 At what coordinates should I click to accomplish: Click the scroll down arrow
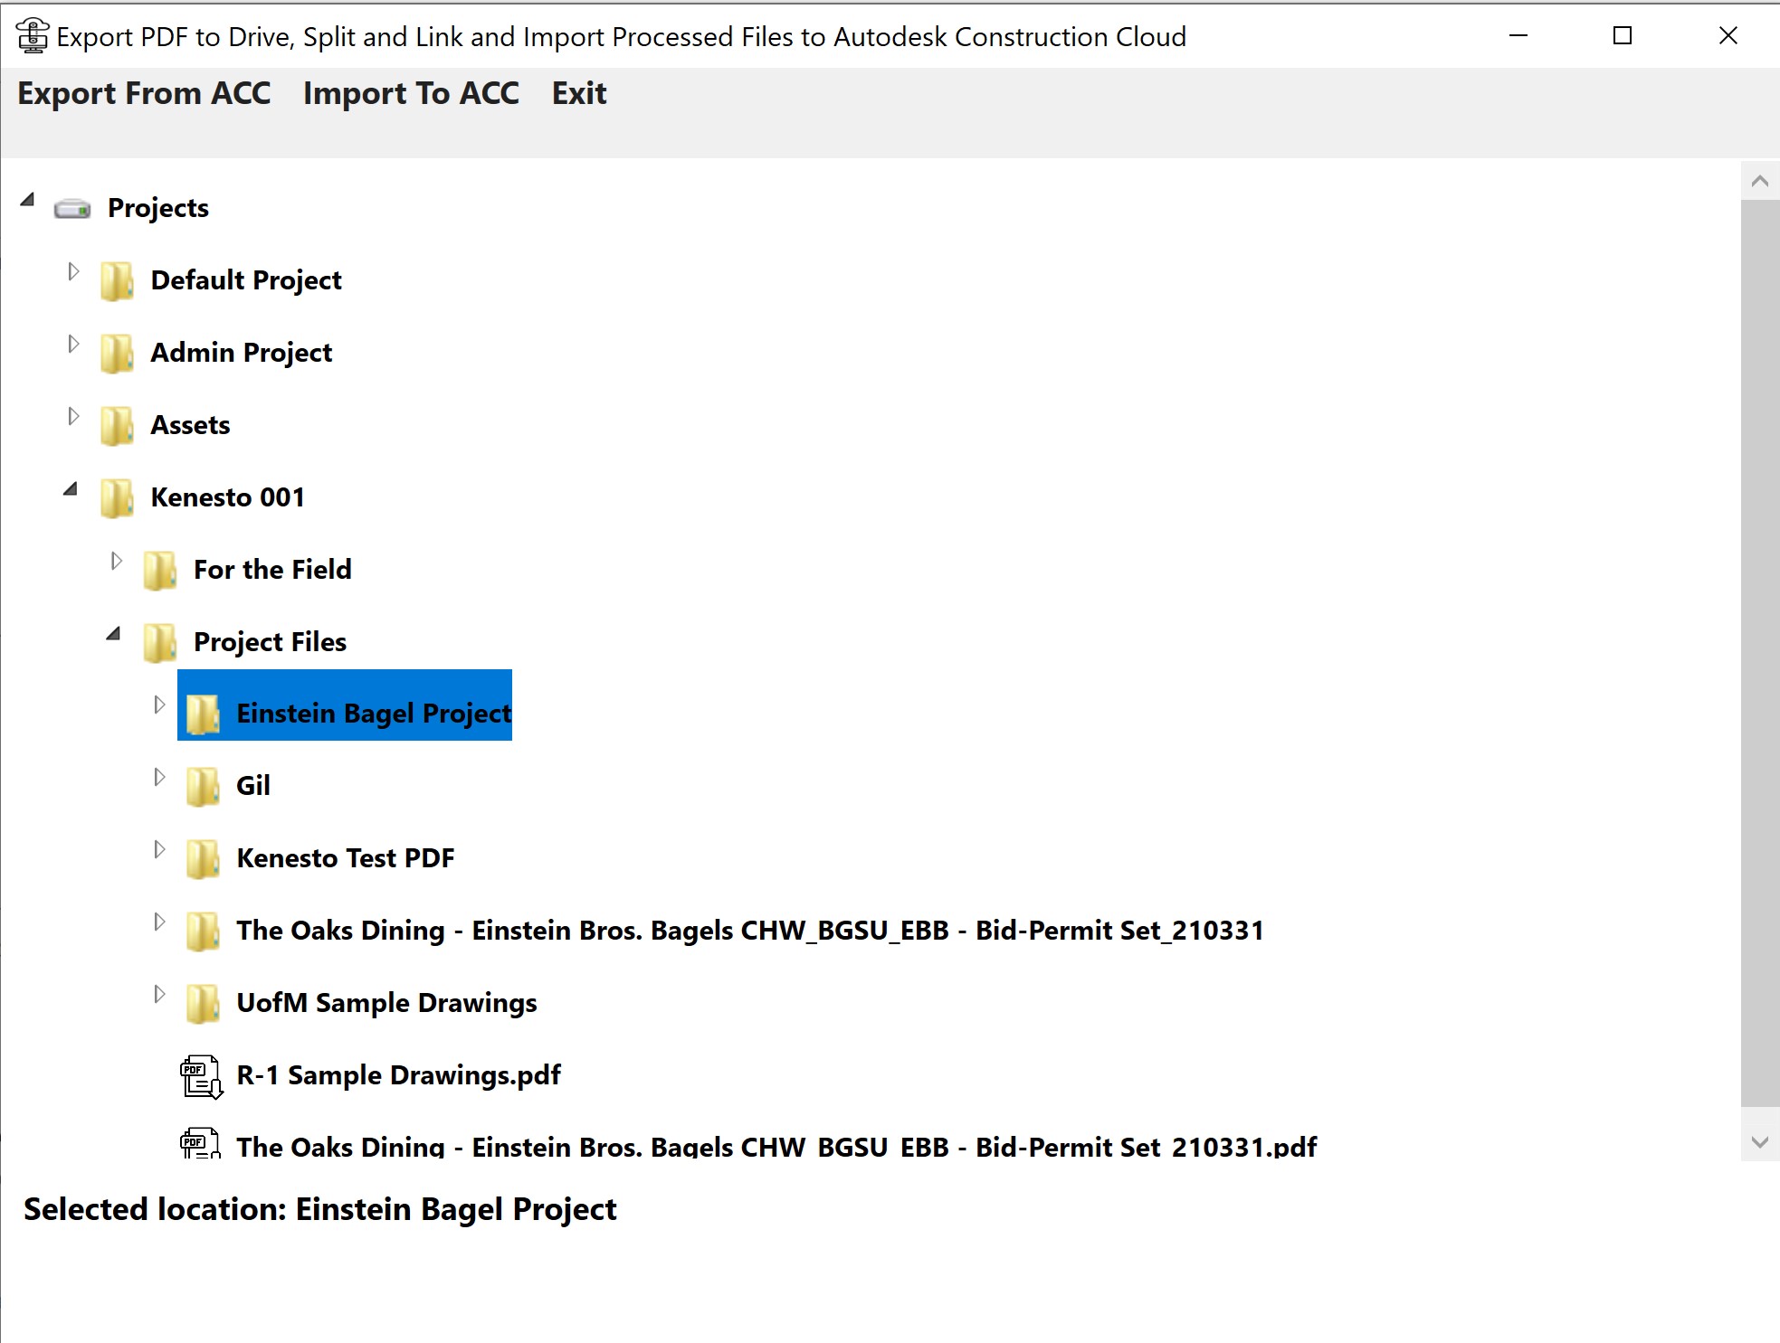pyautogui.click(x=1759, y=1142)
